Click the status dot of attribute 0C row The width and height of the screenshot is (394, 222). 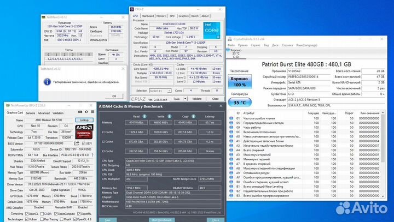pos(231,132)
